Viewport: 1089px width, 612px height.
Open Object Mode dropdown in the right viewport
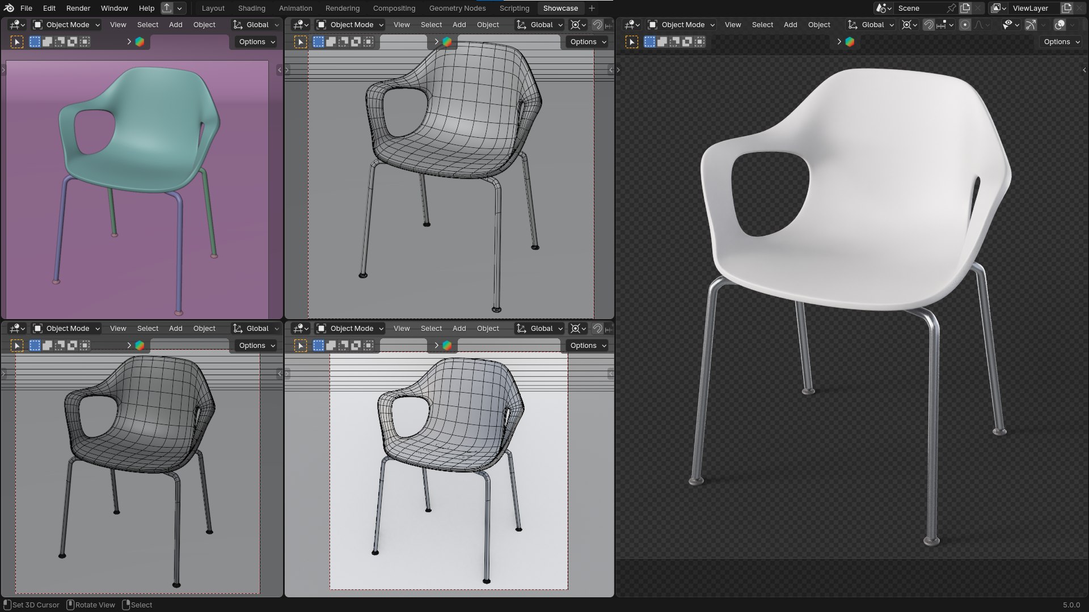point(681,24)
